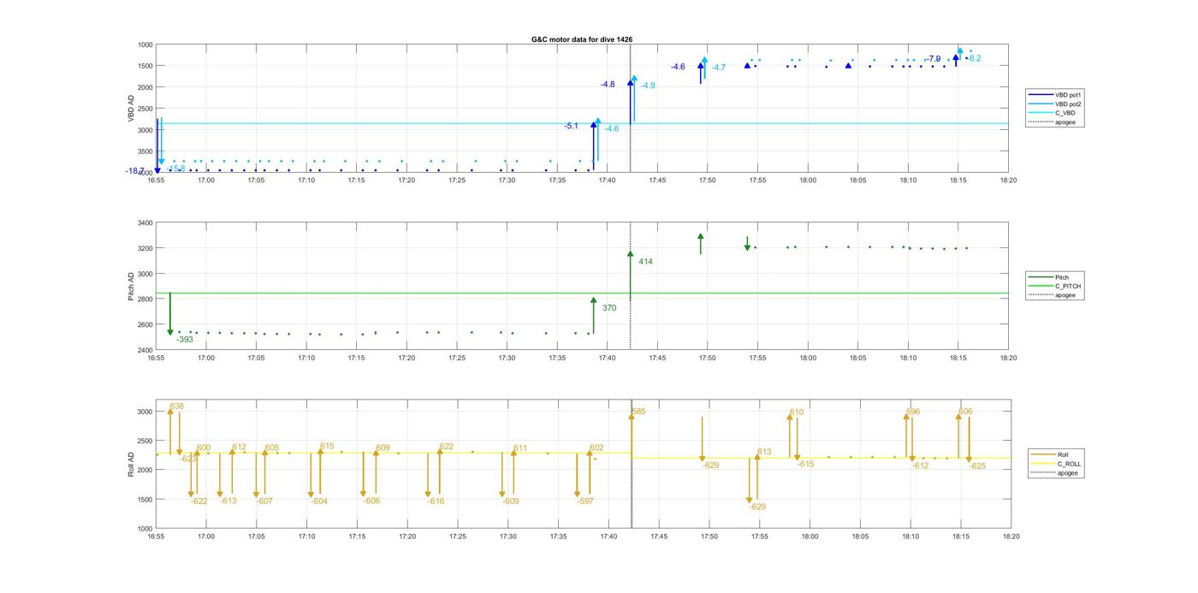Click the '-393' pitch data label
The width and height of the screenshot is (1198, 593).
[185, 340]
